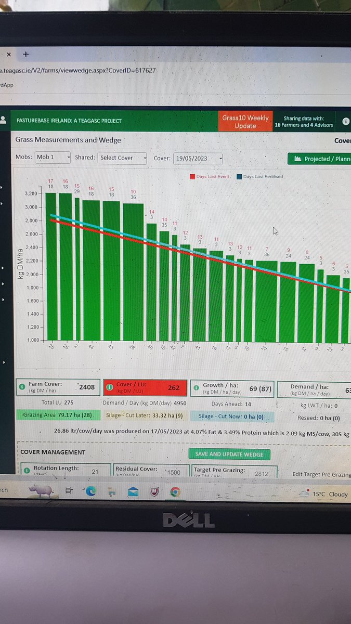Screen dimensions: 351x624
Task: Click the Grass Measurements and Wedge heading
Action: (68, 140)
